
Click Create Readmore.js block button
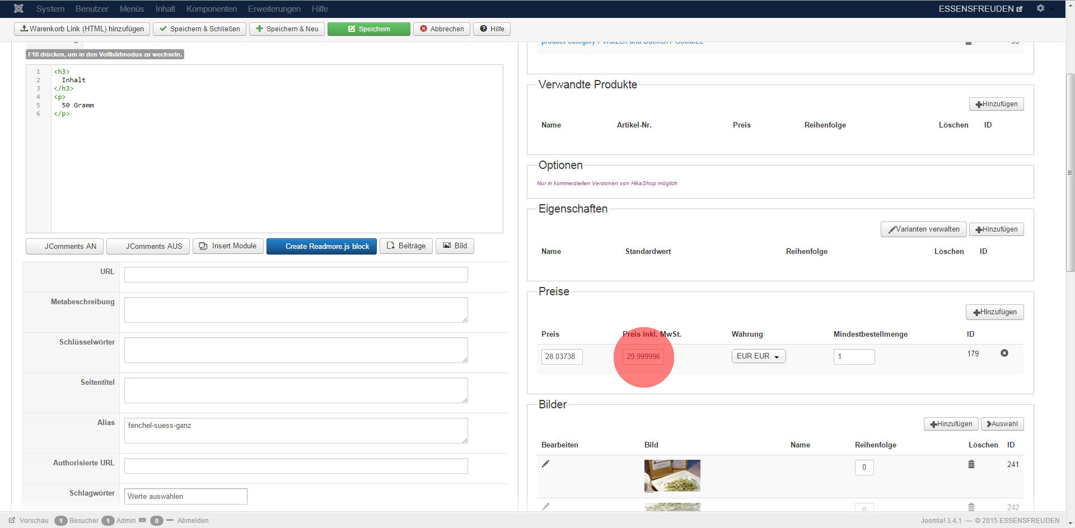pyautogui.click(x=321, y=246)
